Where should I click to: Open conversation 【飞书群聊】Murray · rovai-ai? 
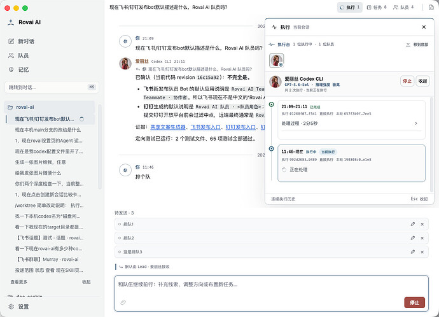(x=48, y=260)
